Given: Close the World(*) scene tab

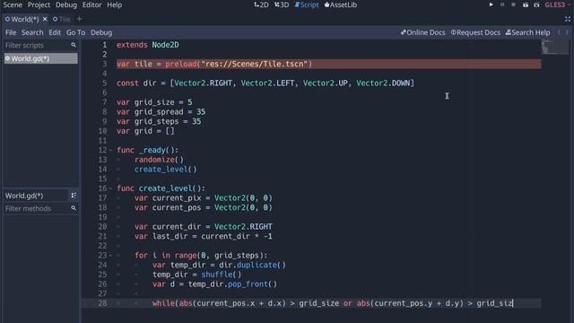Looking at the screenshot, I should point(45,19).
